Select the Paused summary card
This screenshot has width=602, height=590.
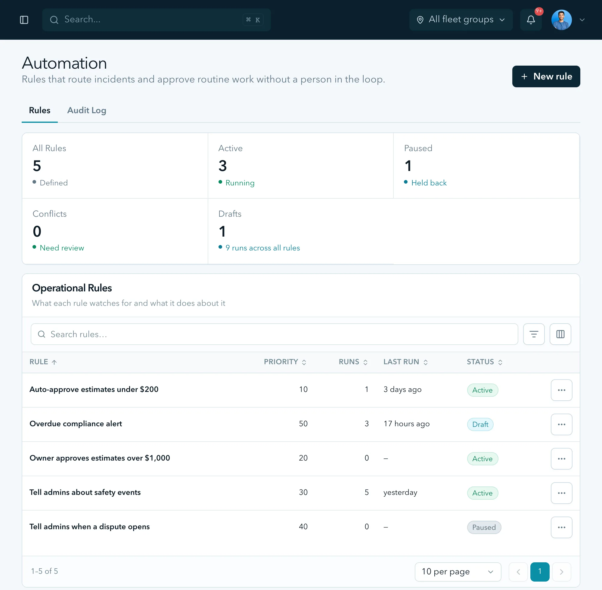pos(486,166)
